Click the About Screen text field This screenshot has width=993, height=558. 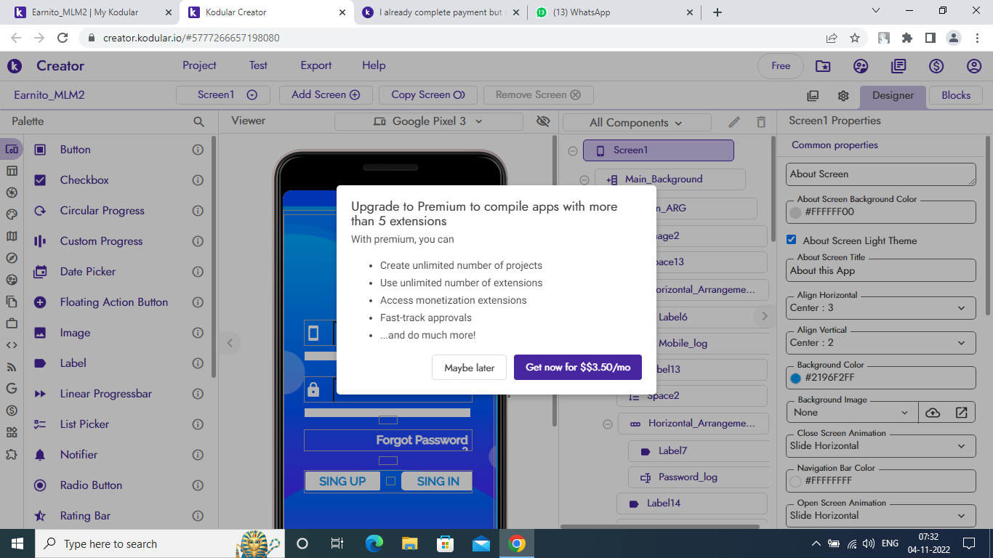pyautogui.click(x=881, y=174)
